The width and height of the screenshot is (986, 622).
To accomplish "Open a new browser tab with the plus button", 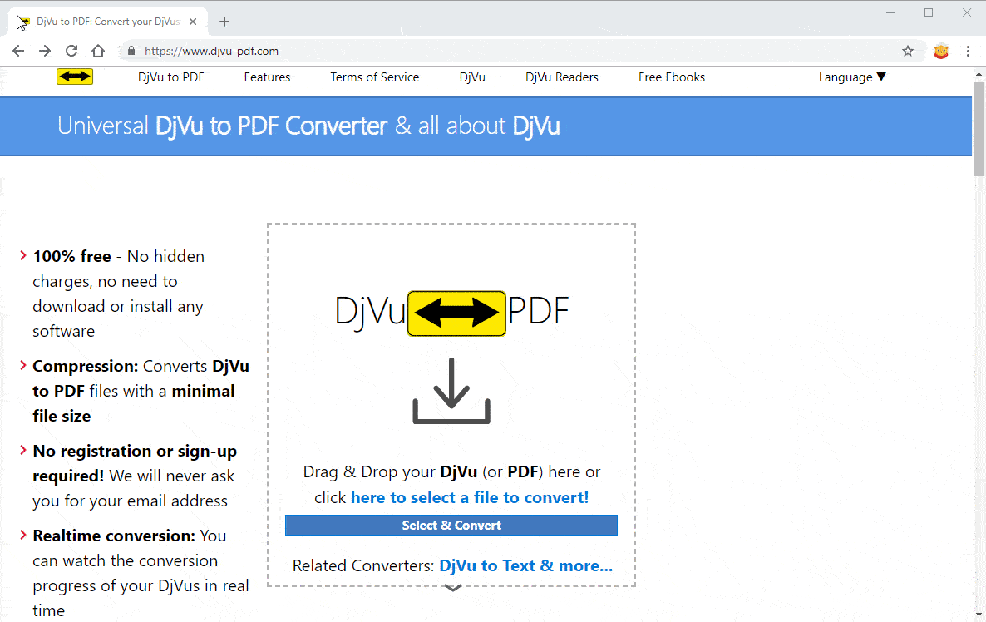I will point(224,21).
